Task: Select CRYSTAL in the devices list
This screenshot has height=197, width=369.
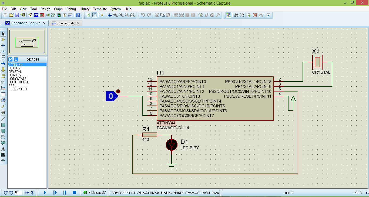Action: point(27,72)
